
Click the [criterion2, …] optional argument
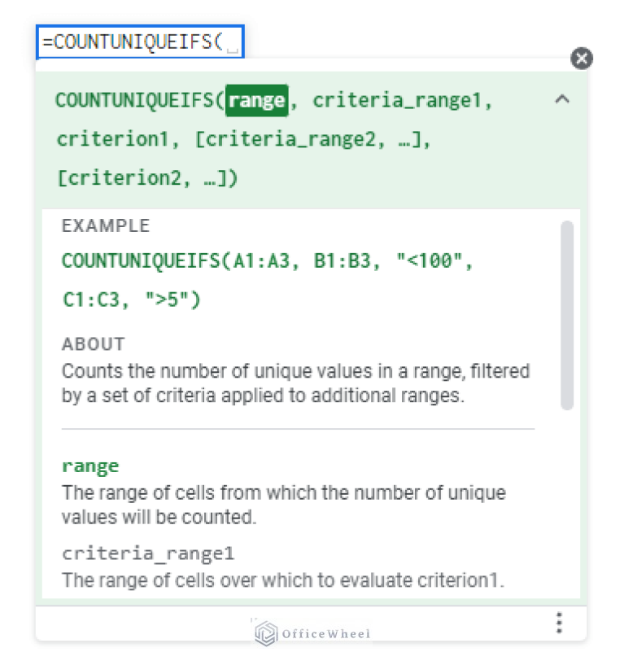[146, 178]
